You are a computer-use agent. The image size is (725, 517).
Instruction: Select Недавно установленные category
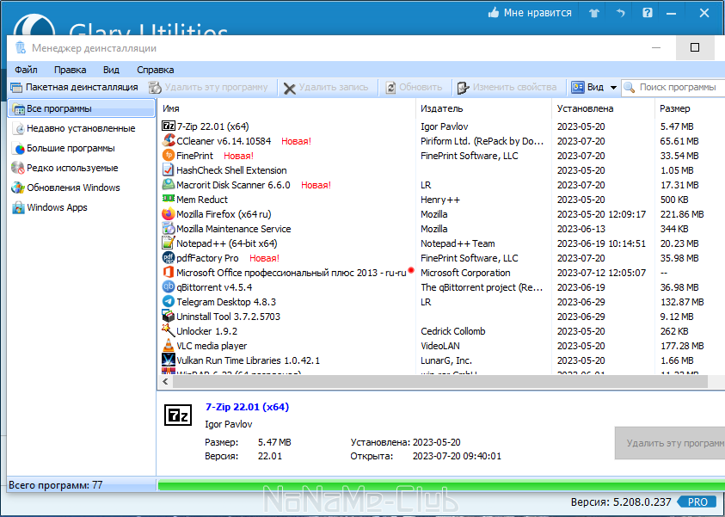[x=81, y=128]
